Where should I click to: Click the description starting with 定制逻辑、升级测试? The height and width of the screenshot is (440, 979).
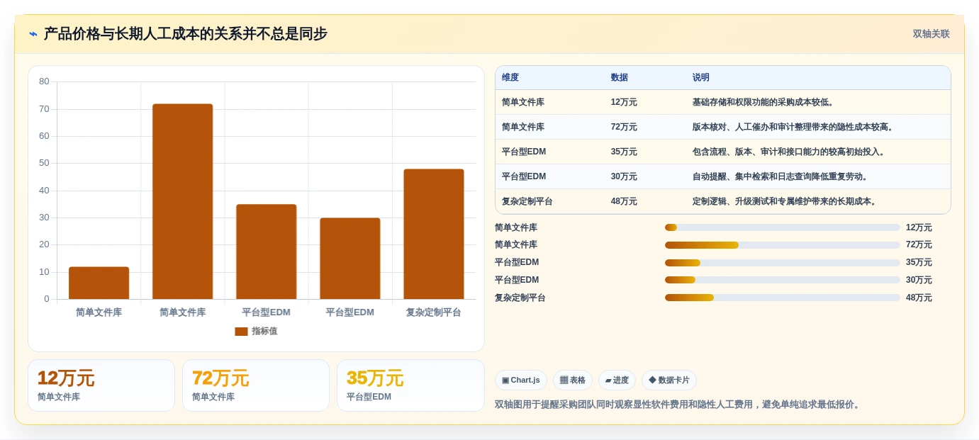tap(785, 201)
